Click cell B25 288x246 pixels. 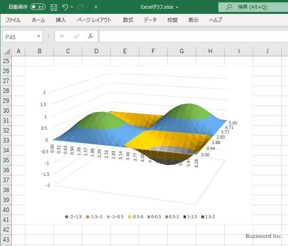(x=40, y=61)
